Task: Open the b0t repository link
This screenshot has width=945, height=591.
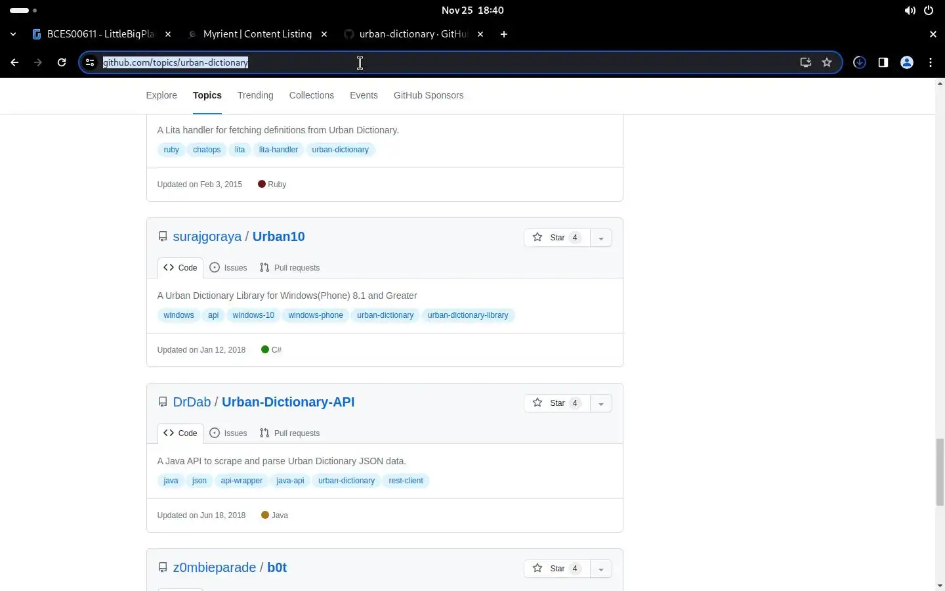Action: (277, 567)
